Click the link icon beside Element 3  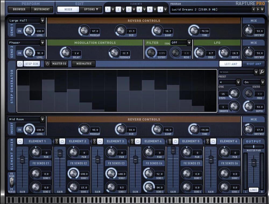tap(94, 142)
